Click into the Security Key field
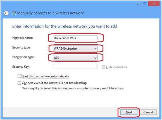The height and width of the screenshot is (120, 162). coord(75,67)
